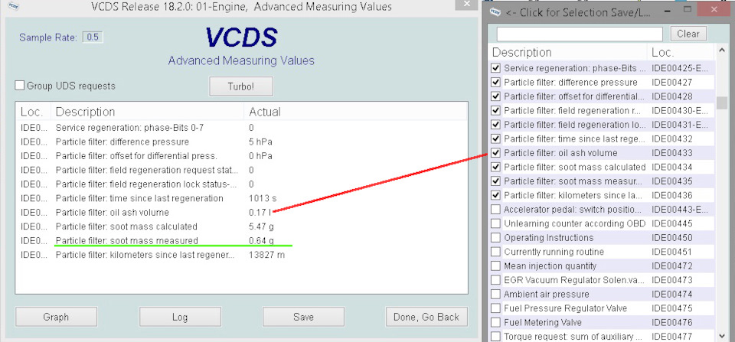Check Ambient air pressure checkbox
This screenshot has height=342, width=735.
(x=495, y=295)
